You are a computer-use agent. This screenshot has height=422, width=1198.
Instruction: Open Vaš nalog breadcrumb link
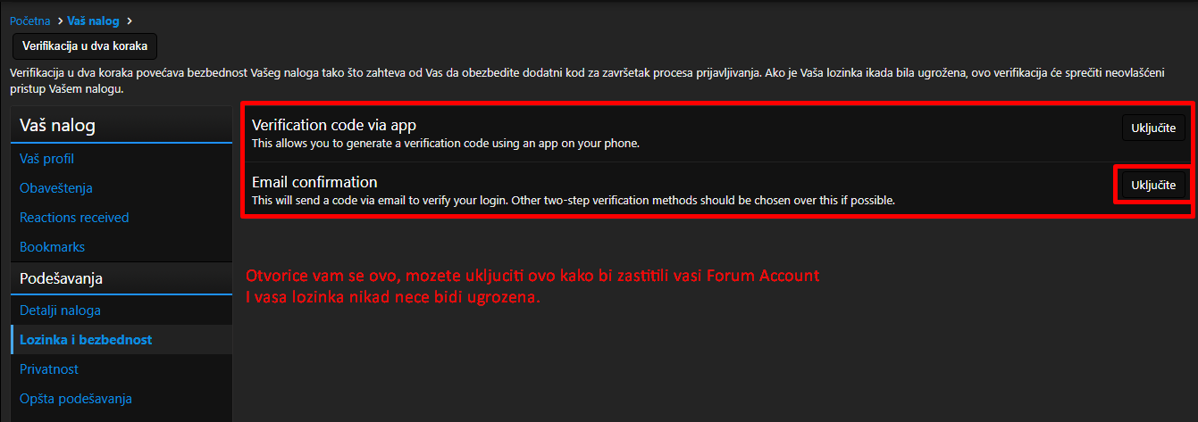95,21
